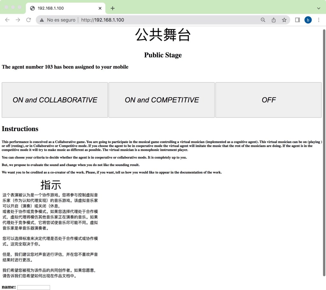Viewport: 326px width, 290px height.
Task: Click the zoom magnifier icon in address bar
Action: pyautogui.click(x=263, y=20)
